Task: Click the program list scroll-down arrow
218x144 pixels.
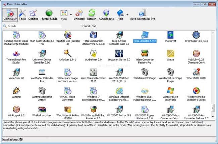Action: click(x=213, y=117)
